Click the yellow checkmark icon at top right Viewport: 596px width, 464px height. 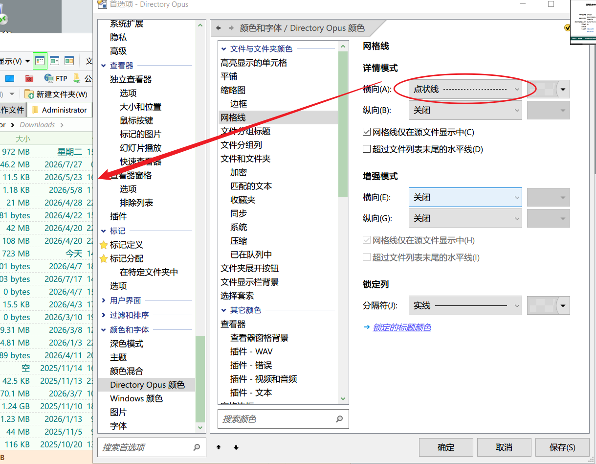(x=567, y=28)
